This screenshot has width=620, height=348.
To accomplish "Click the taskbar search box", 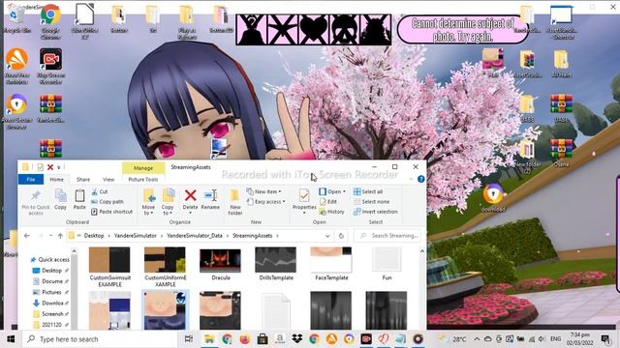I will click(x=101, y=339).
